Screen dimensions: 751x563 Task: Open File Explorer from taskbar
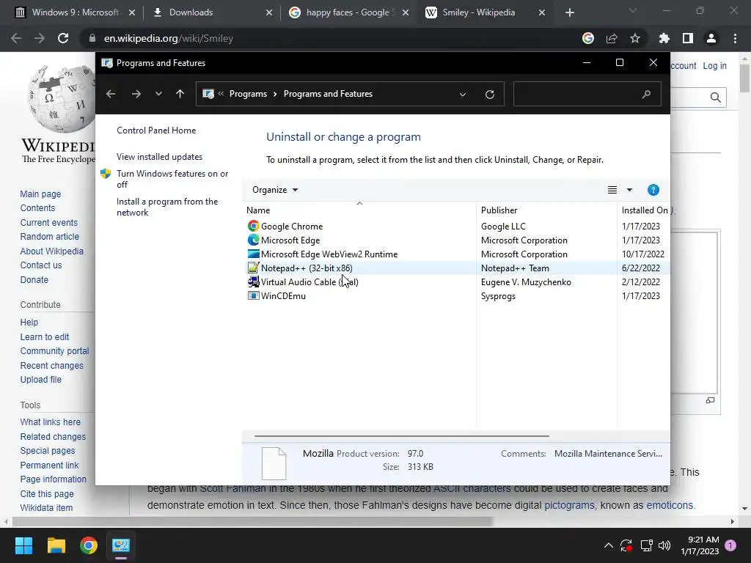coord(56,545)
